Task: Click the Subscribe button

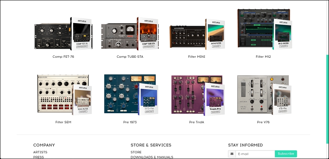Action: tap(286, 154)
